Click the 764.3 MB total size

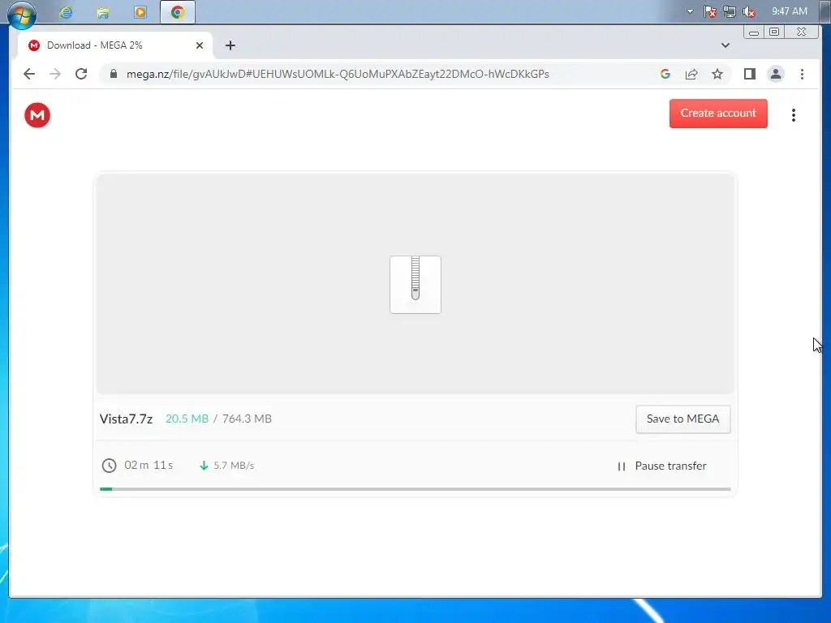pyautogui.click(x=247, y=419)
